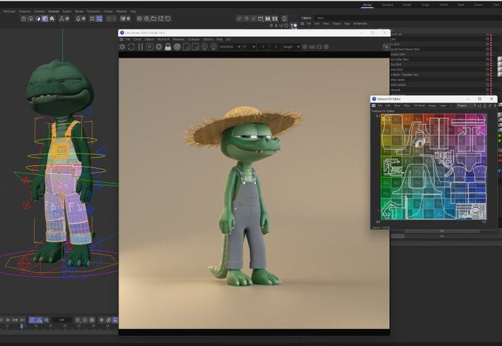The height and width of the screenshot is (346, 502).
Task: Toggle the highlighted loop range button in timeline
Action: tap(32, 319)
